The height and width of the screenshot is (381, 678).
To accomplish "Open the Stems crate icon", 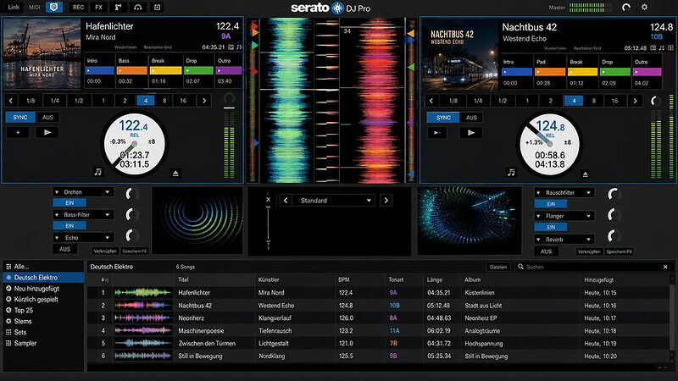I will point(8,321).
